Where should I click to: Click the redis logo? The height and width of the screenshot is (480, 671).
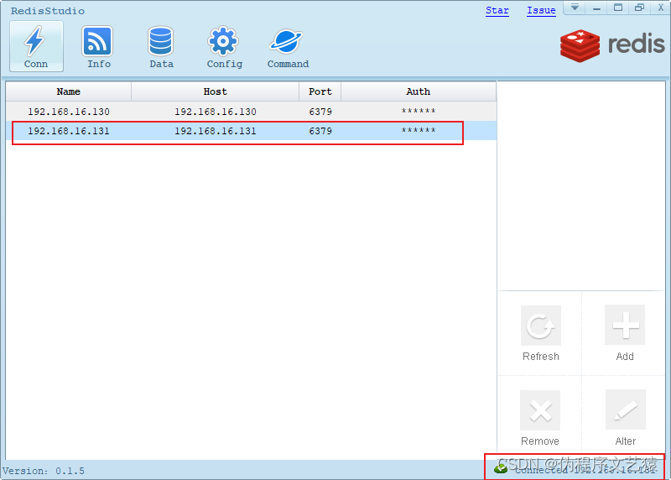point(612,45)
